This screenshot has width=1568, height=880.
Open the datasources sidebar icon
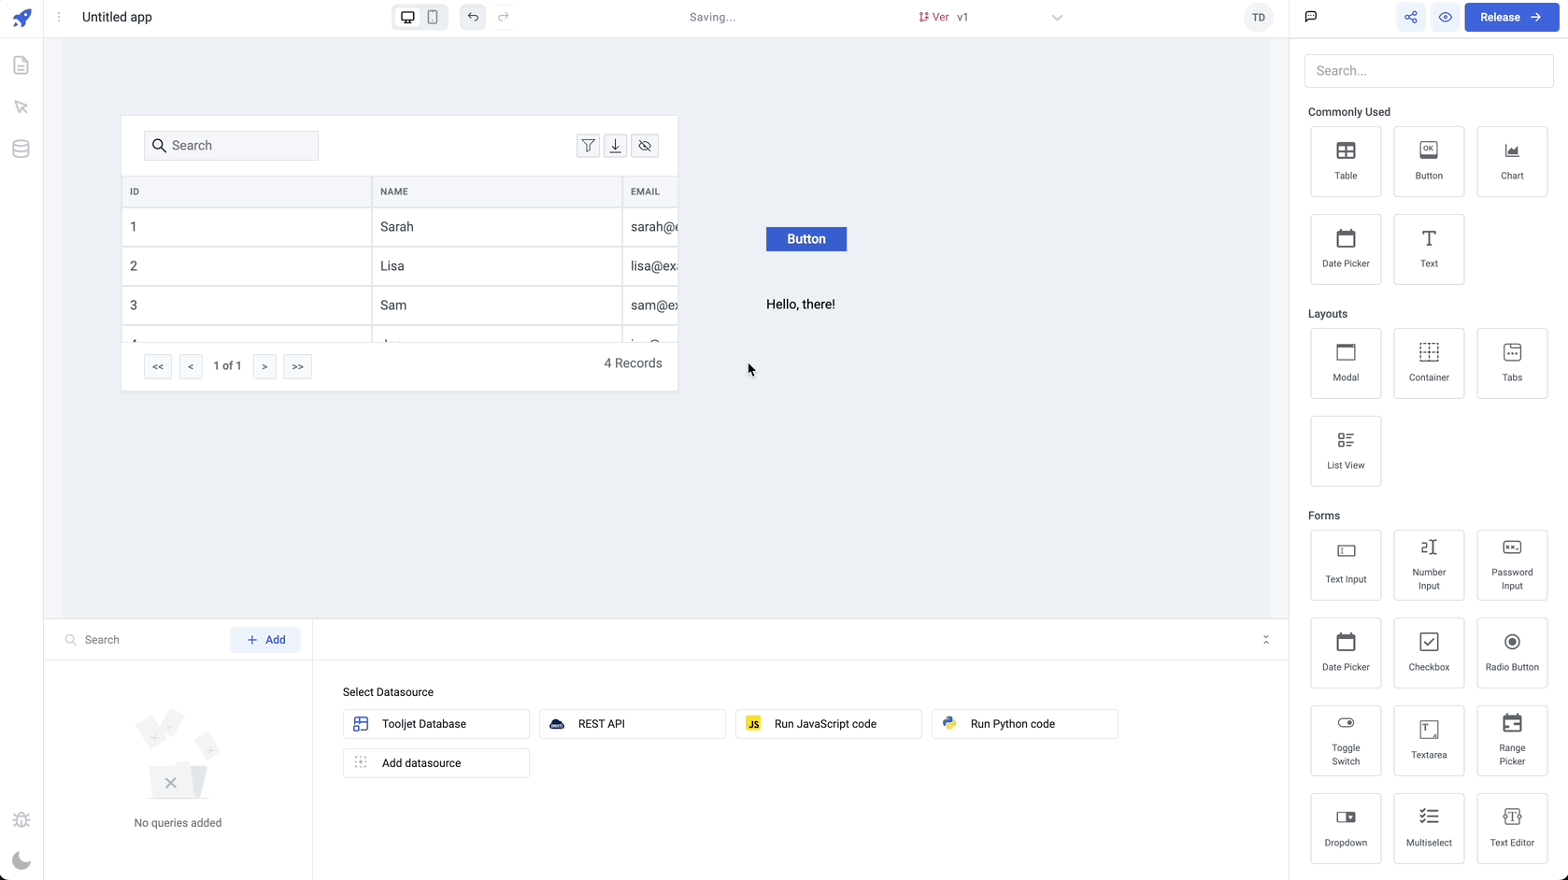(x=21, y=149)
